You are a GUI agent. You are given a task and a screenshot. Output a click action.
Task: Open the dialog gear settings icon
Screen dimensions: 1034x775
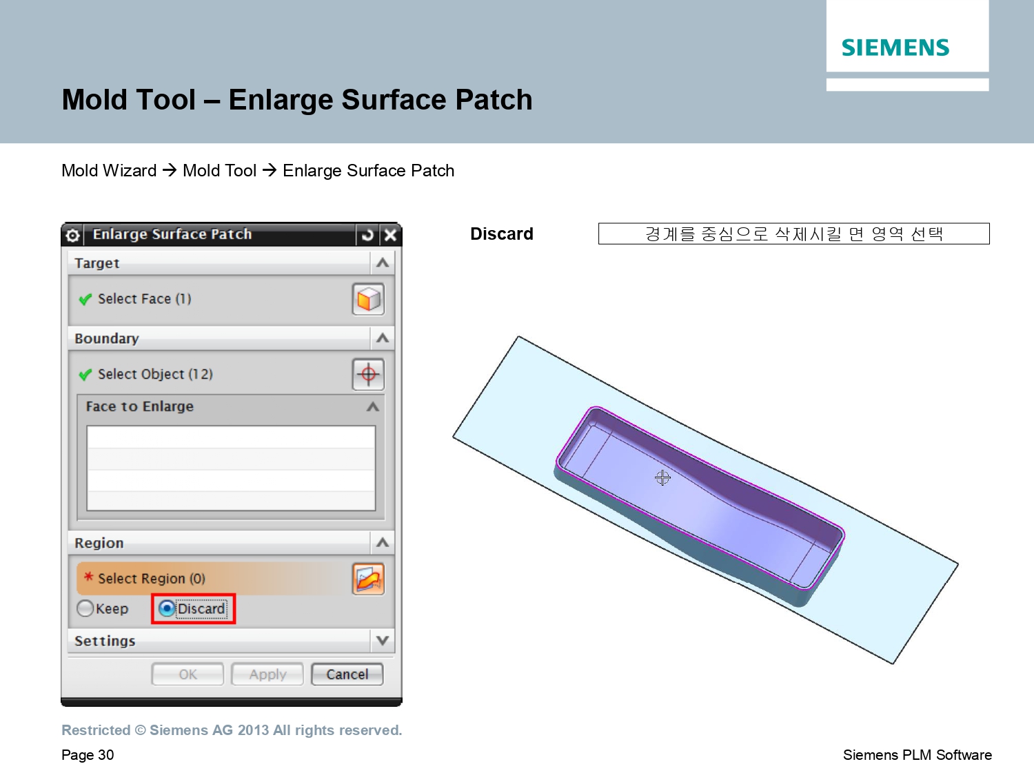click(73, 235)
